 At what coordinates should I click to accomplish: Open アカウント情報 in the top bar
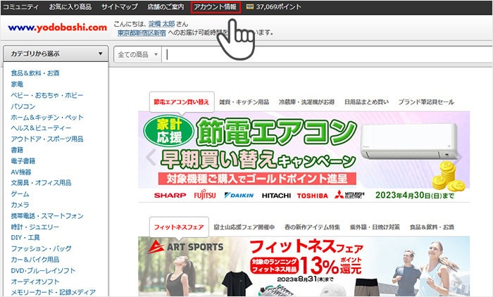pyautogui.click(x=216, y=7)
